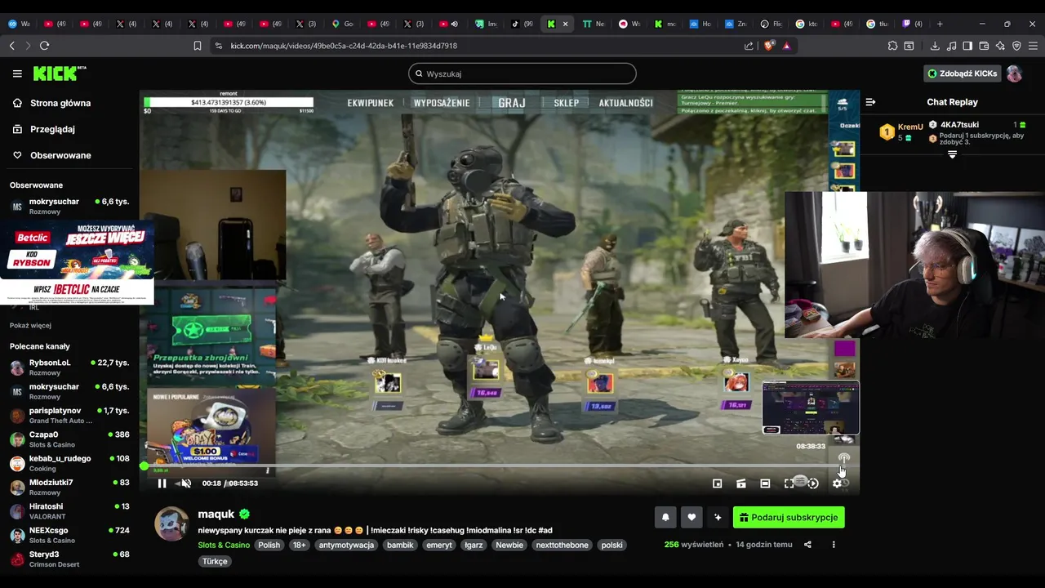1045x588 pixels.
Task: Open NEEXcsgo channel
Action: pyautogui.click(x=69, y=535)
